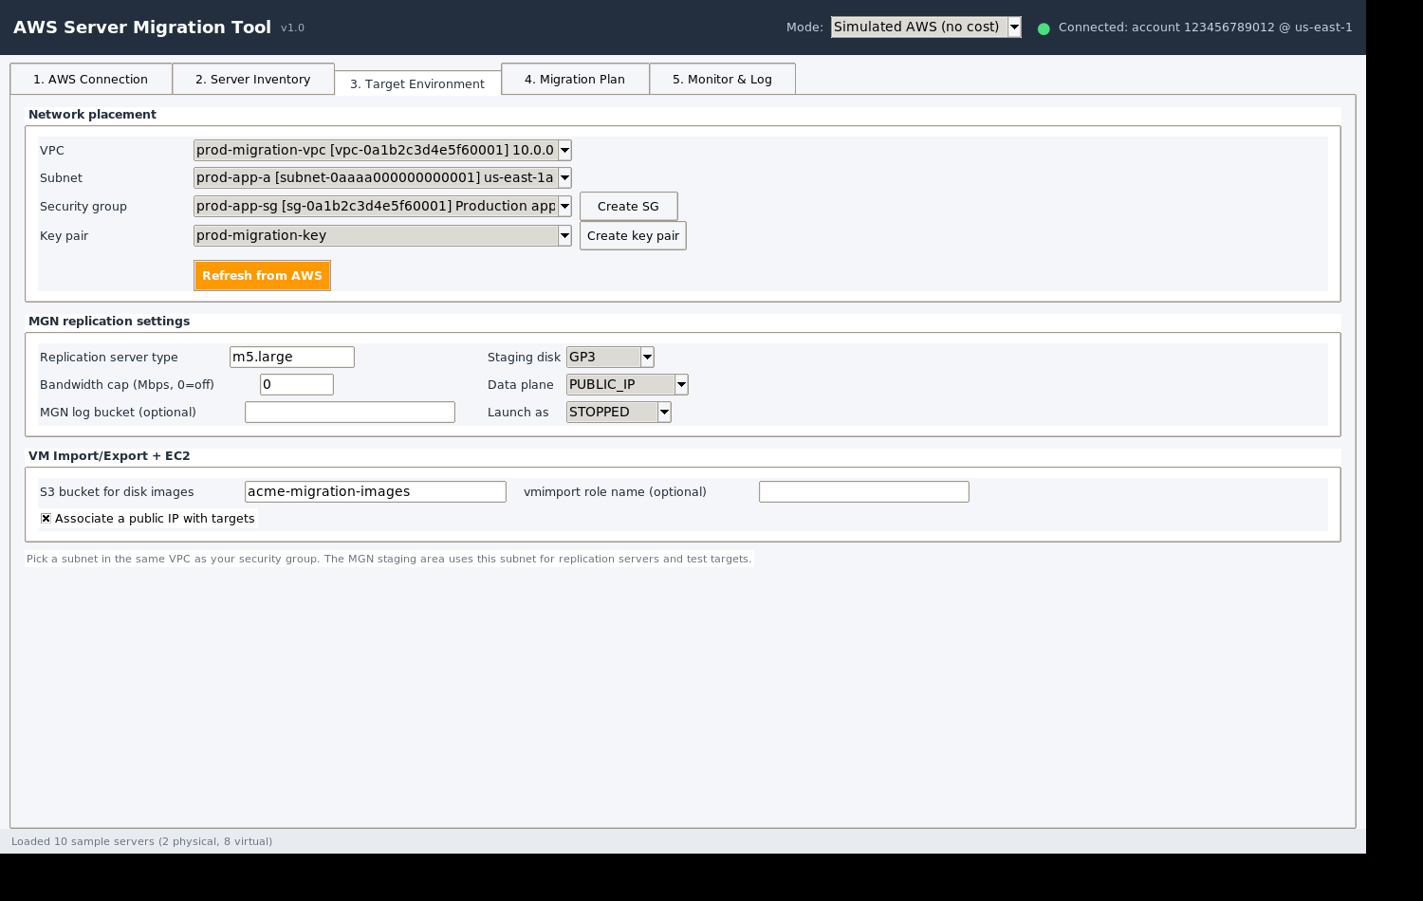Image resolution: width=1423 pixels, height=901 pixels.
Task: Click the green connection status indicator
Action: (1044, 28)
